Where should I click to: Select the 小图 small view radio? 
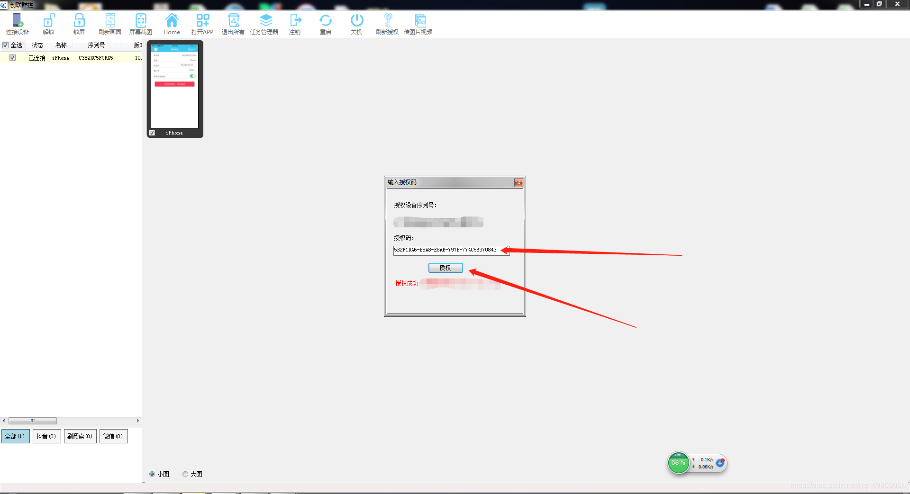[152, 474]
